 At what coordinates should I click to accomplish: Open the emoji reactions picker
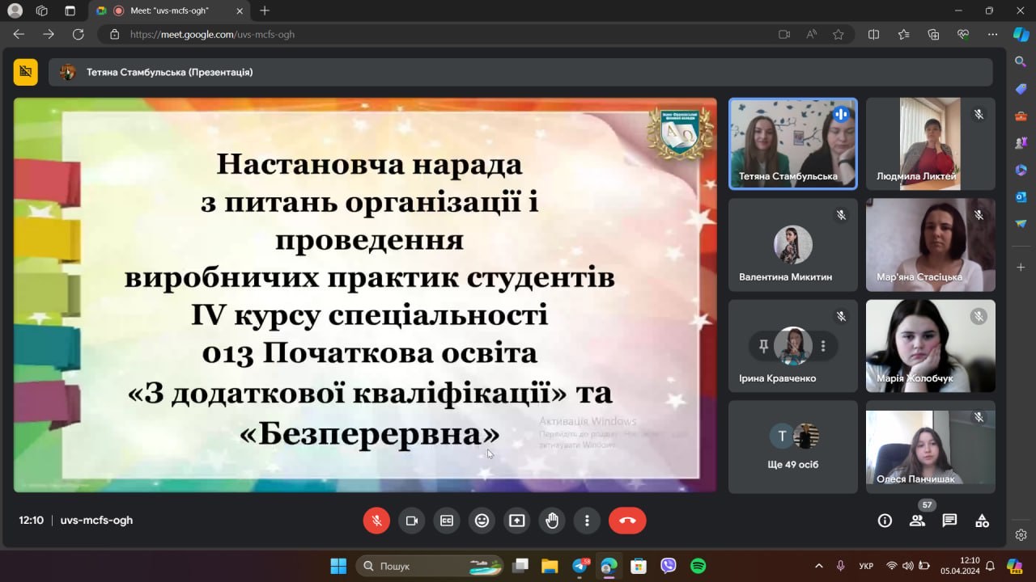click(482, 521)
